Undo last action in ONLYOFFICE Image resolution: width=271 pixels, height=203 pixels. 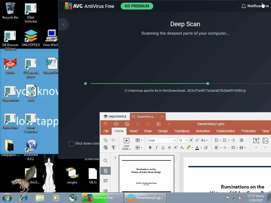pyautogui.click(x=137, y=124)
